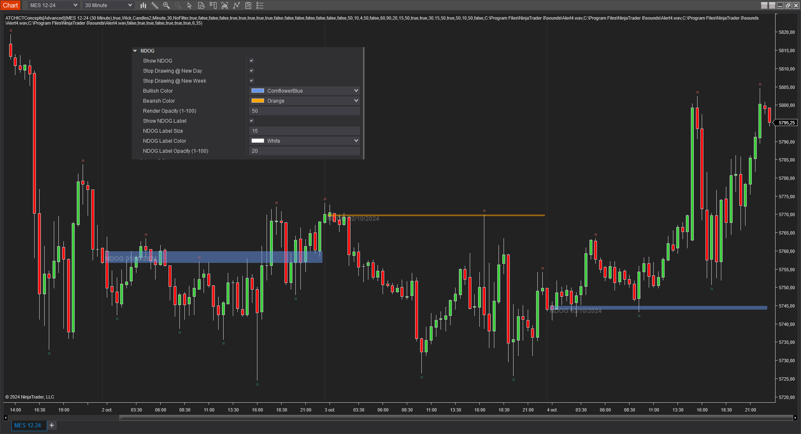Click scrollbar left arrow at bottom

[5, 418]
